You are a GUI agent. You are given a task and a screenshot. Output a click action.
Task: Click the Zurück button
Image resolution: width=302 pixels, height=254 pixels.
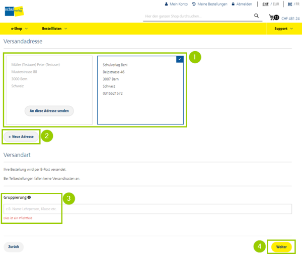coord(14,247)
